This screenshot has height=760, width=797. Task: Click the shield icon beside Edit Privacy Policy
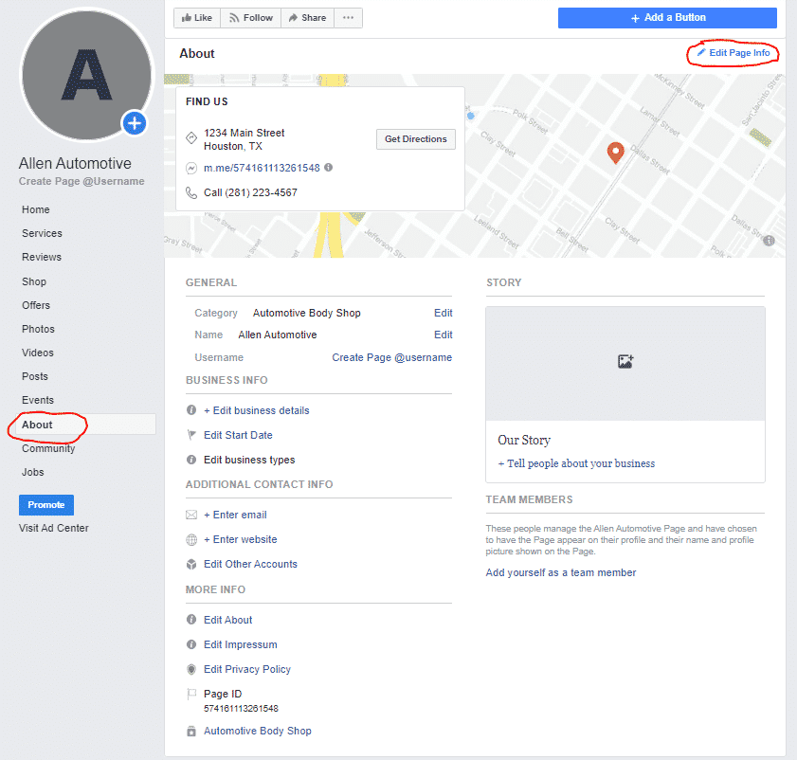tap(191, 669)
